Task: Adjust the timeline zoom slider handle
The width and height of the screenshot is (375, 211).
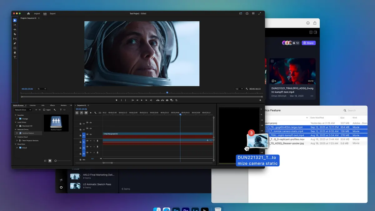Action: coord(103,163)
